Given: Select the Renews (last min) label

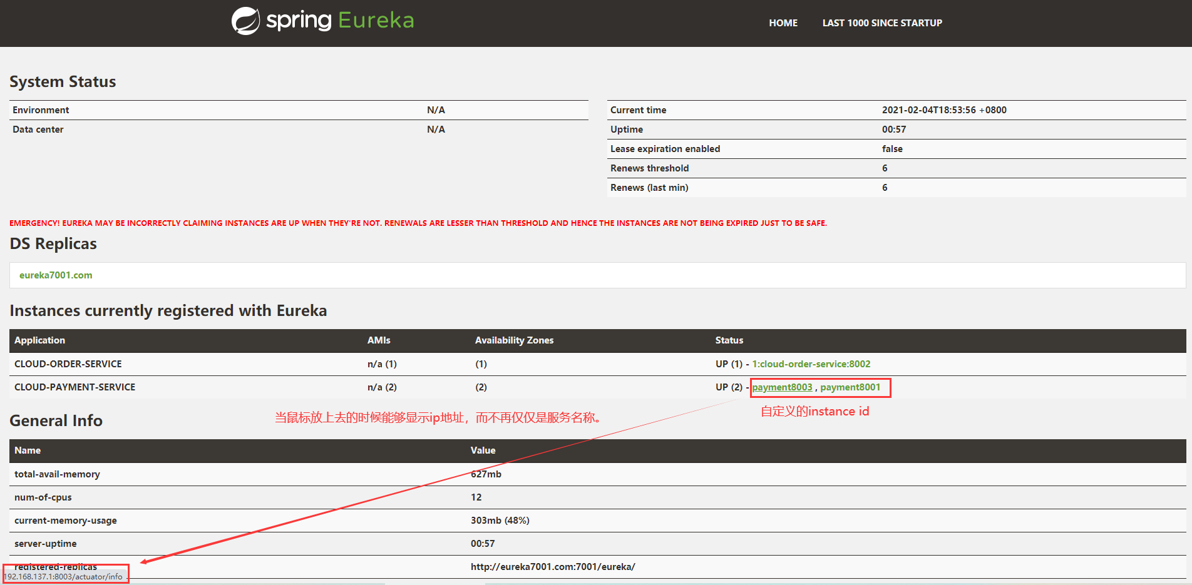Looking at the screenshot, I should 649,188.
